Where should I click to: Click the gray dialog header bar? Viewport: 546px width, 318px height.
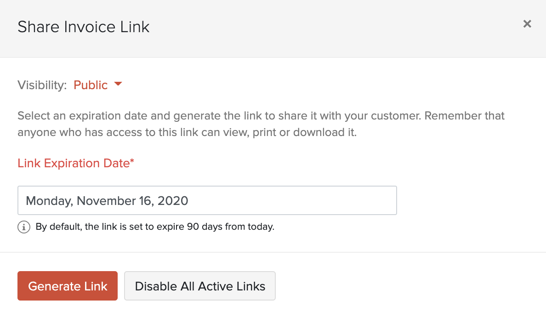coord(322,28)
